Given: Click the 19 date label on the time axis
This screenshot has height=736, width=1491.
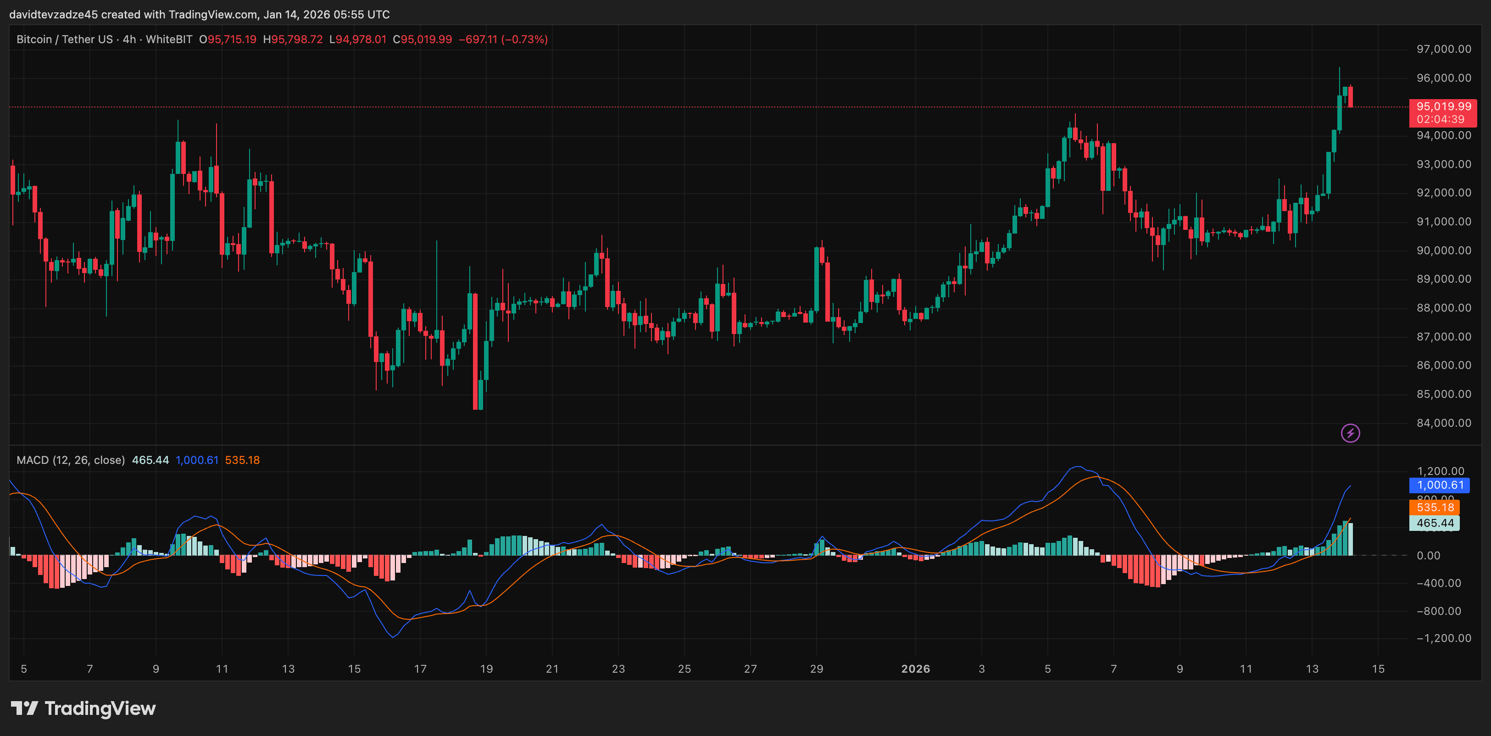Looking at the screenshot, I should click(x=486, y=669).
